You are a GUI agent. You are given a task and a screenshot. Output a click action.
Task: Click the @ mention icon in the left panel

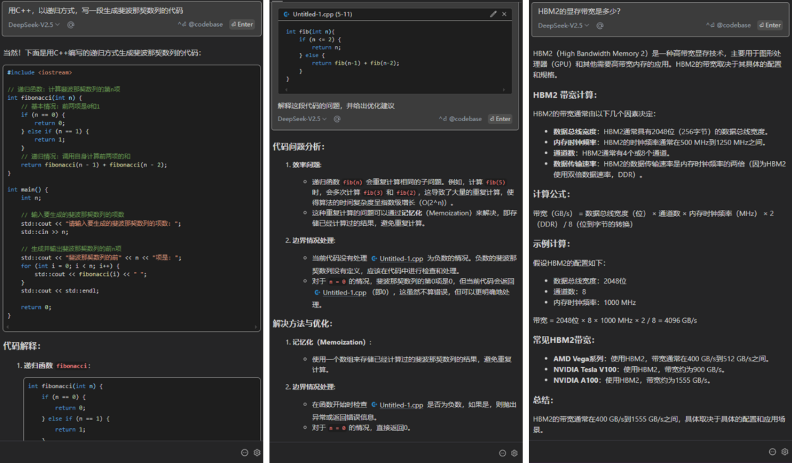[71, 25]
